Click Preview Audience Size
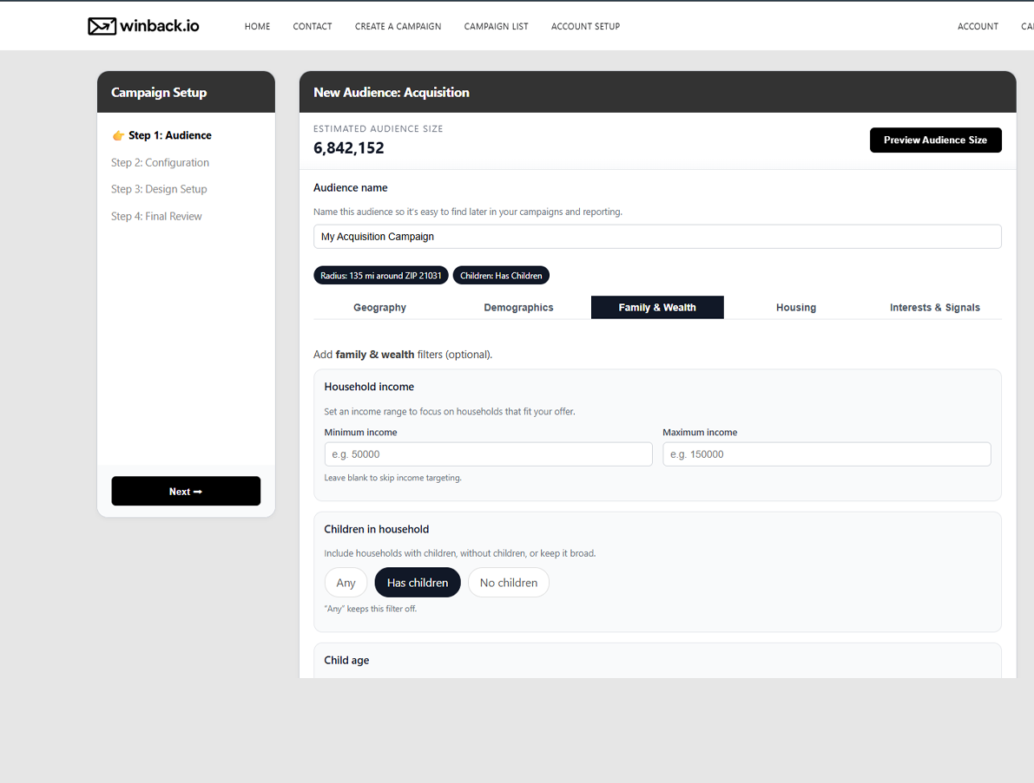This screenshot has width=1034, height=783. (935, 140)
